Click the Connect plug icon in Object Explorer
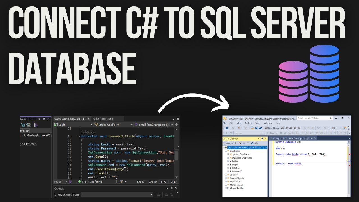 coord(236,143)
